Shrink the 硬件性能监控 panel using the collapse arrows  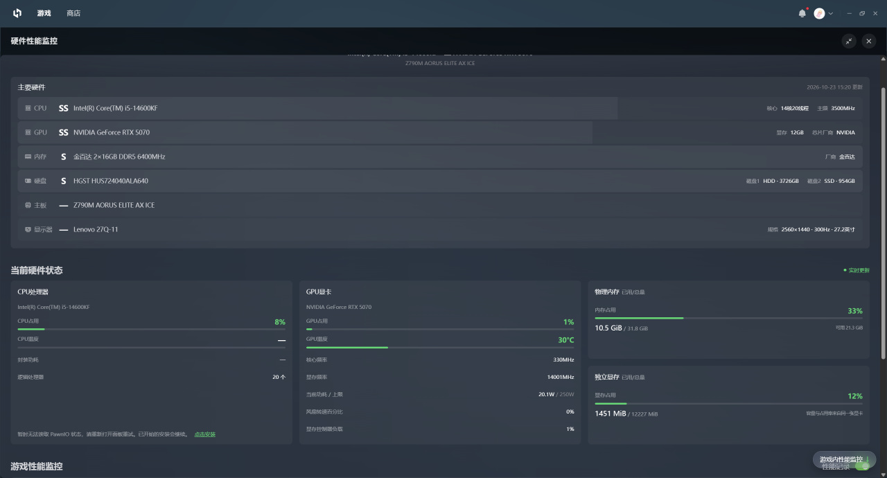(849, 41)
